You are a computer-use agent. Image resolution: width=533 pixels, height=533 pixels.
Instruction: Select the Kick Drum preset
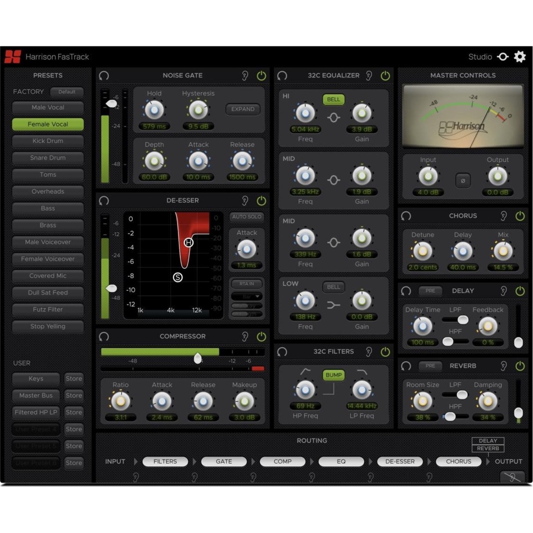point(48,141)
